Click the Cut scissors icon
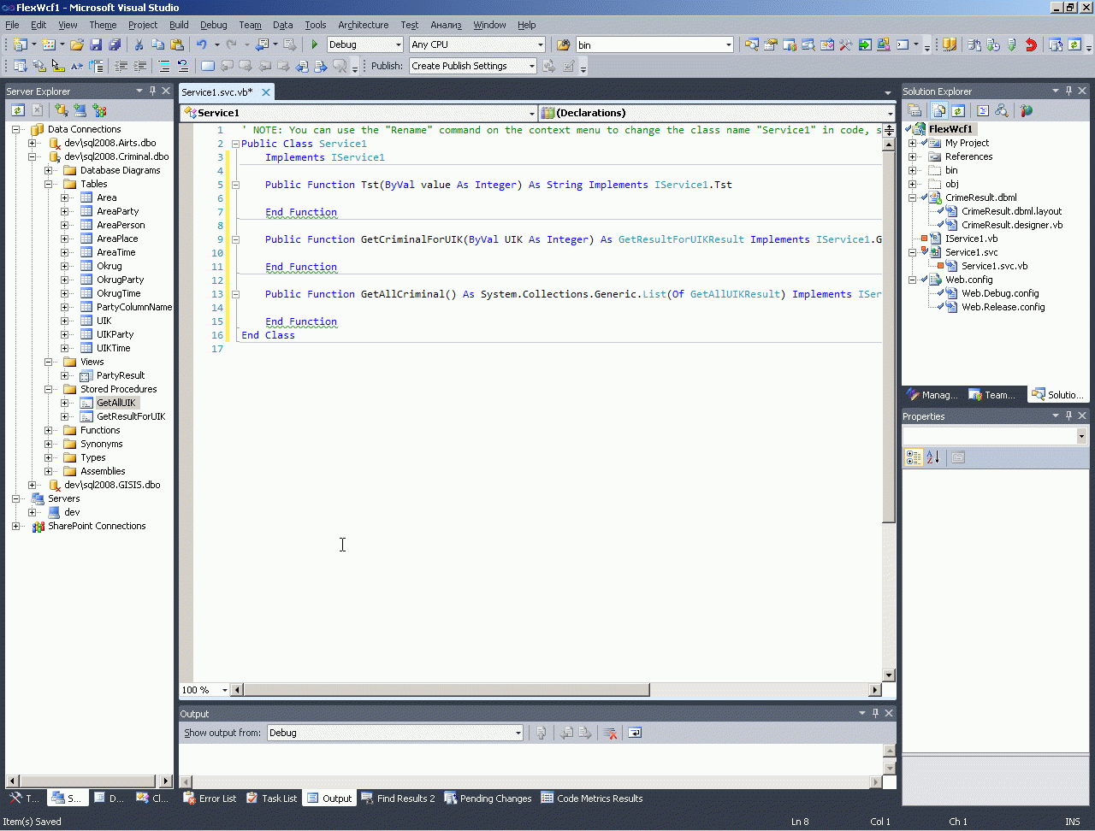Viewport: 1095px width, 831px height. click(x=139, y=44)
